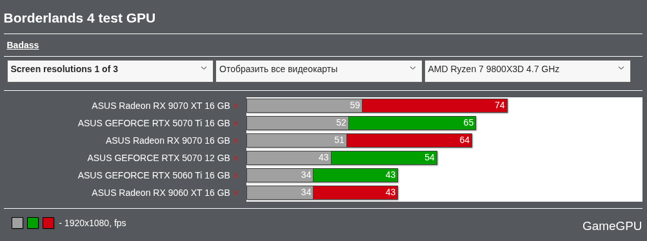Click the red legend square
The image size is (647, 241).
[48, 223]
